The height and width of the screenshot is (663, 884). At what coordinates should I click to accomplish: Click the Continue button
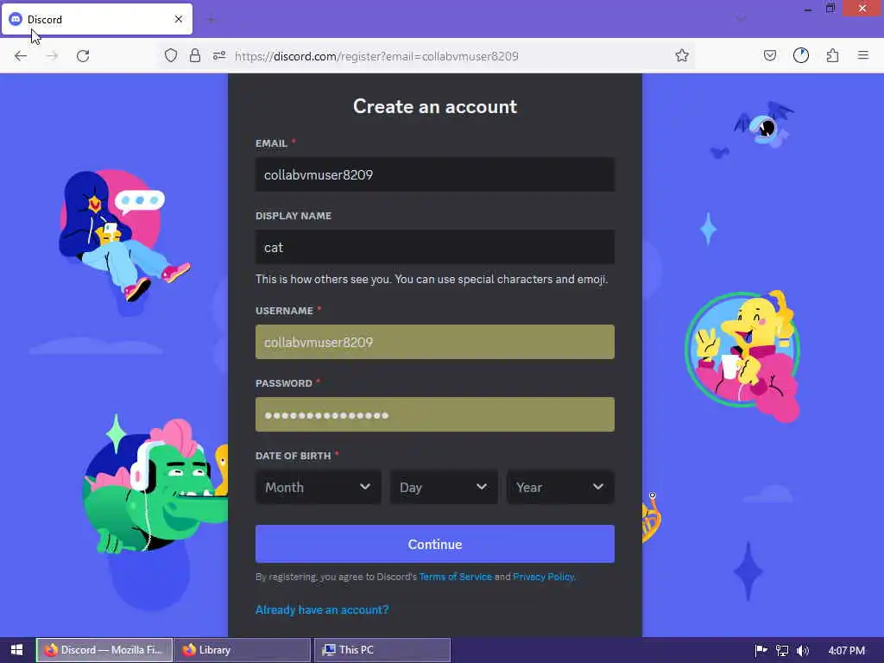point(435,544)
